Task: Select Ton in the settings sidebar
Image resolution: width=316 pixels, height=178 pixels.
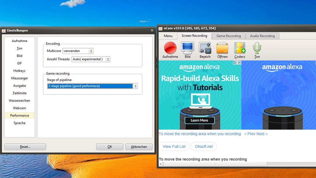Action: [19, 49]
